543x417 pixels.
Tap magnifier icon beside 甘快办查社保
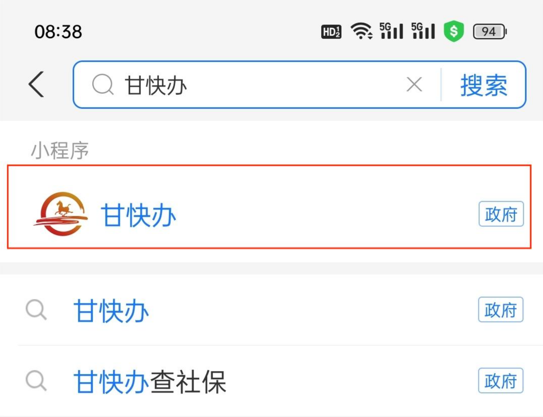(36, 381)
